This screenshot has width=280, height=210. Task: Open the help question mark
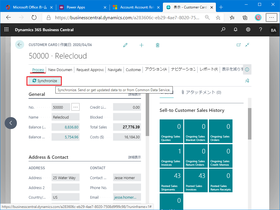[260, 29]
